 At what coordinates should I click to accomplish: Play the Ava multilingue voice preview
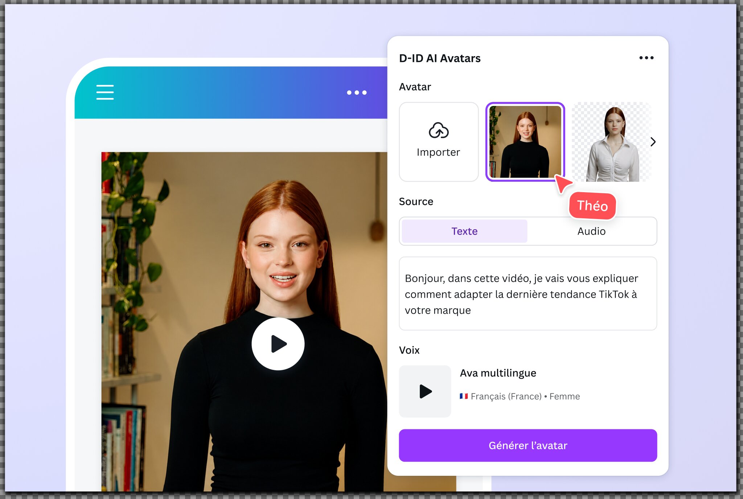[425, 391]
